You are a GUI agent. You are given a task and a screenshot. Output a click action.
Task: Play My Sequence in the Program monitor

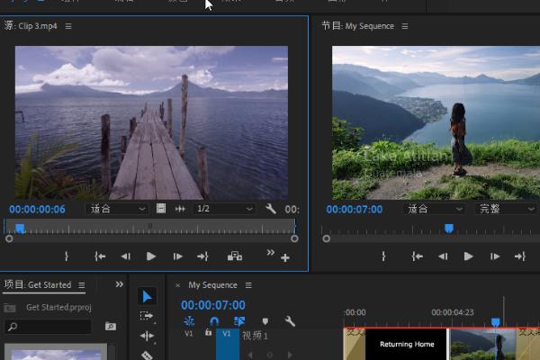point(468,256)
